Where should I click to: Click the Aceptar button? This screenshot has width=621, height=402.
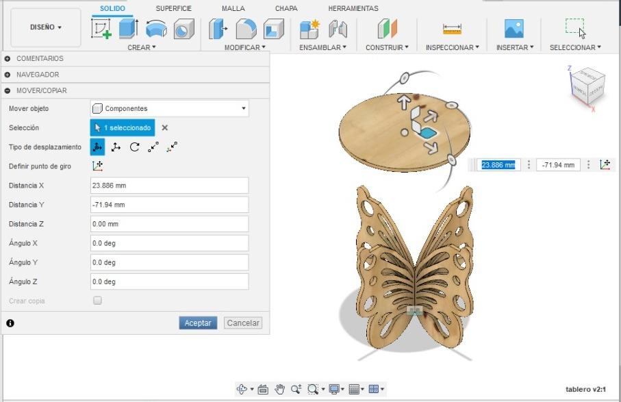198,323
